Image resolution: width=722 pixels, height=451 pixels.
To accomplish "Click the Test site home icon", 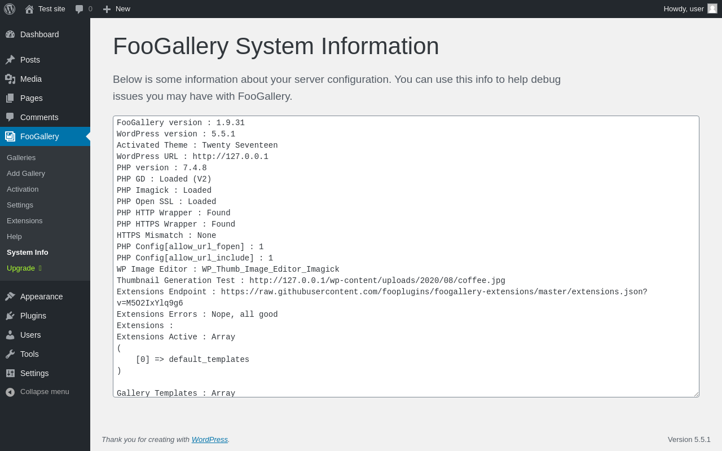I will point(29,9).
